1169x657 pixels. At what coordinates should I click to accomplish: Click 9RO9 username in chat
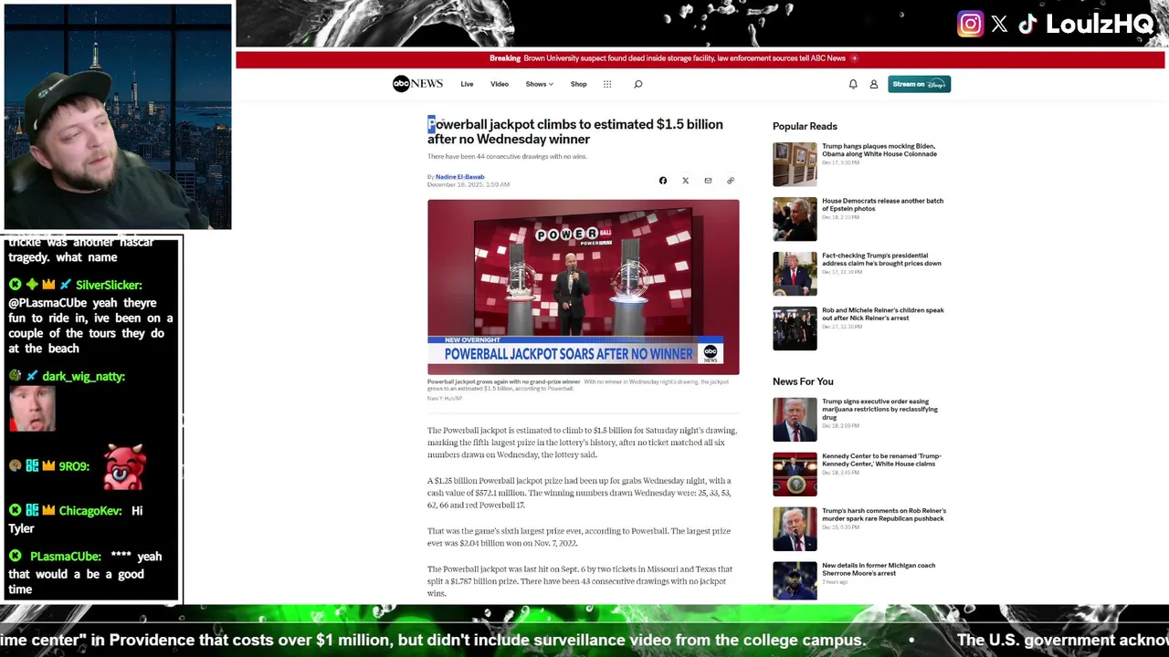74,466
